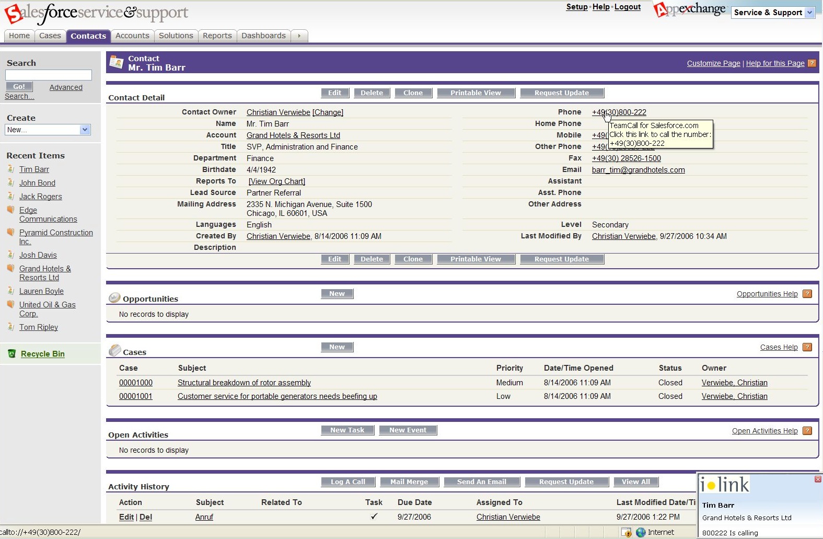823x539 pixels.
Task: Click the AppExchange logo
Action: (689, 10)
